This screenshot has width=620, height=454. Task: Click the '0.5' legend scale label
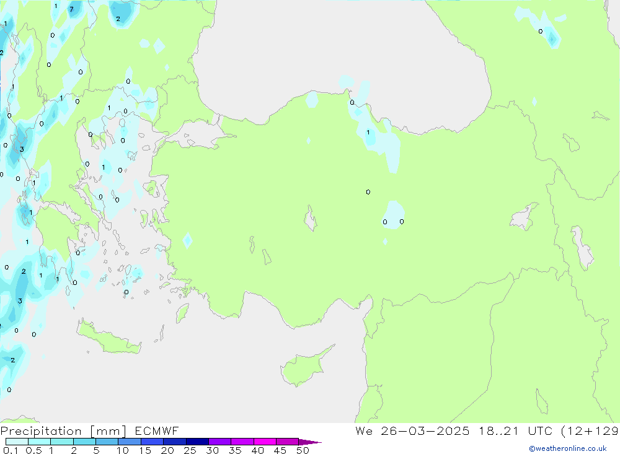[33, 450]
